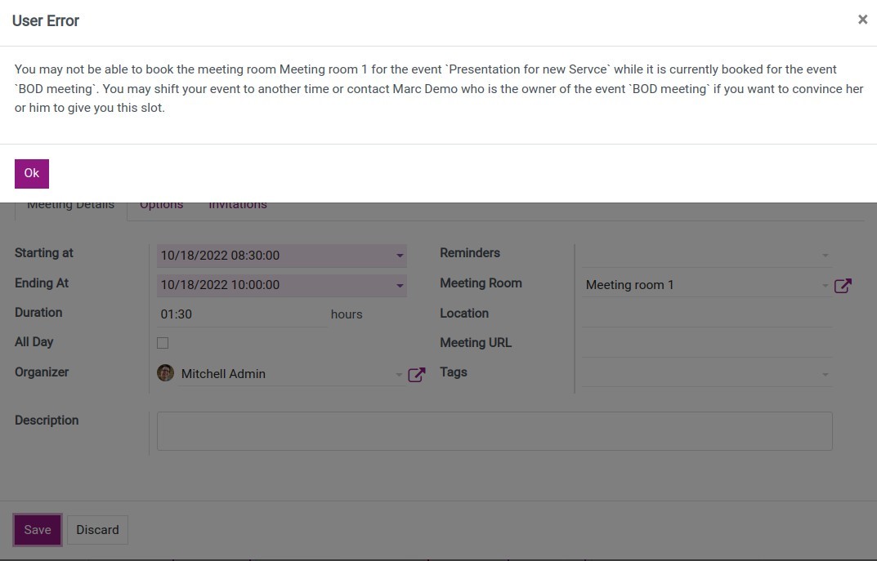Viewport: 877px width, 561px height.
Task: Click Mitchell Admin avatar image
Action: (166, 373)
